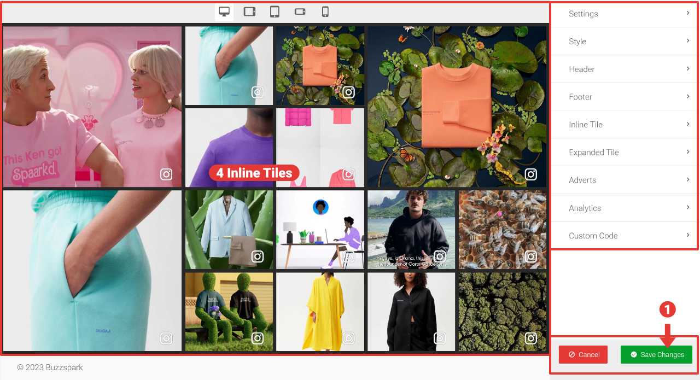Select the desktop preview icon
700x380 pixels.
pyautogui.click(x=224, y=11)
